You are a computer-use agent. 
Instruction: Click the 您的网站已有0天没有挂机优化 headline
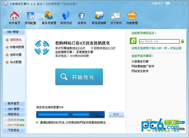point(83,43)
